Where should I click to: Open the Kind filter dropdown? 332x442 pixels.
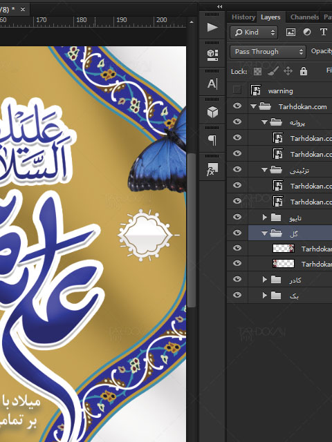[x=254, y=32]
